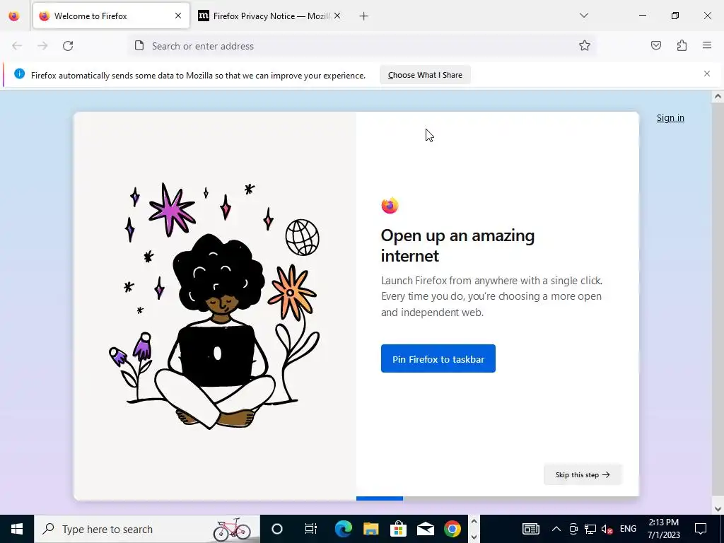Click Skip this step button
The image size is (724, 543).
[583, 474]
